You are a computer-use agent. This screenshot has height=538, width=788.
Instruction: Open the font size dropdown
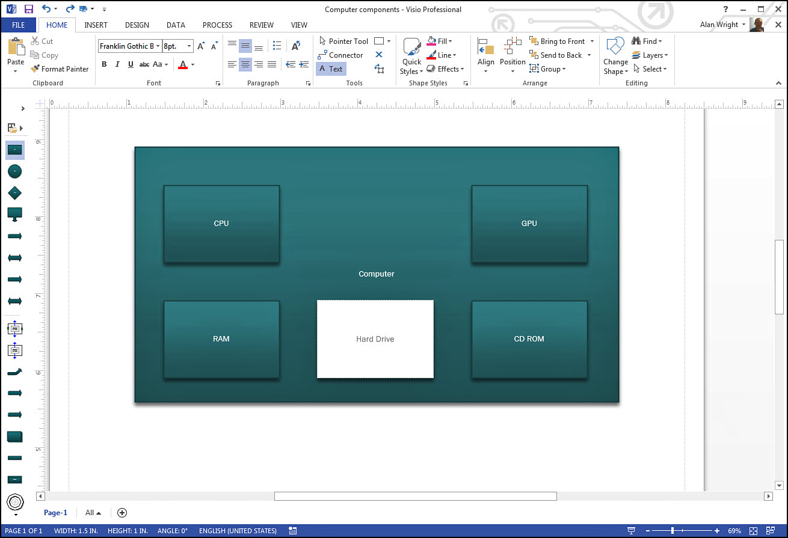189,46
